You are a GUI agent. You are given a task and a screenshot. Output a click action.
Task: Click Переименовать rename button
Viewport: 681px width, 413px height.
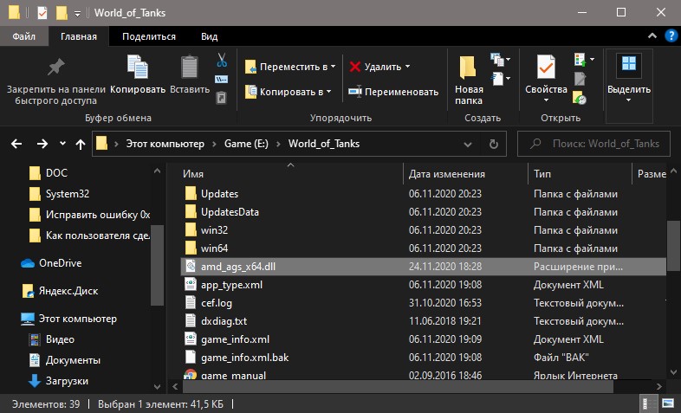click(393, 92)
